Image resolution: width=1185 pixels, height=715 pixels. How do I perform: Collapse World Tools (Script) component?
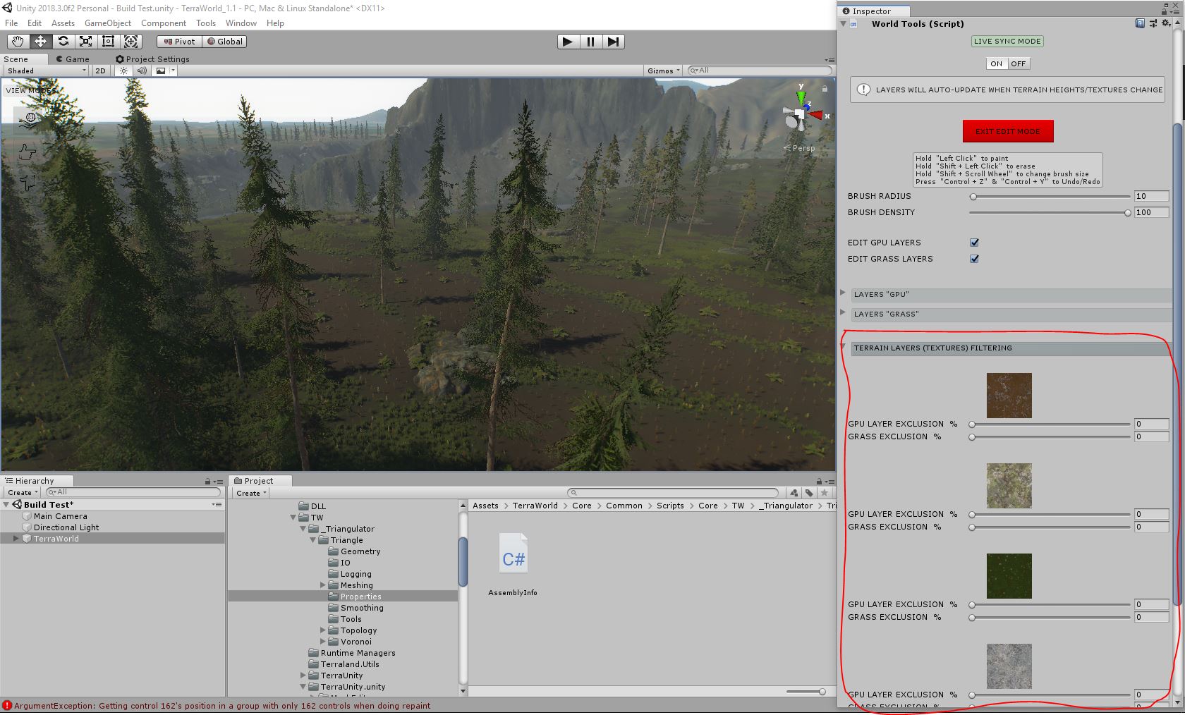844,23
